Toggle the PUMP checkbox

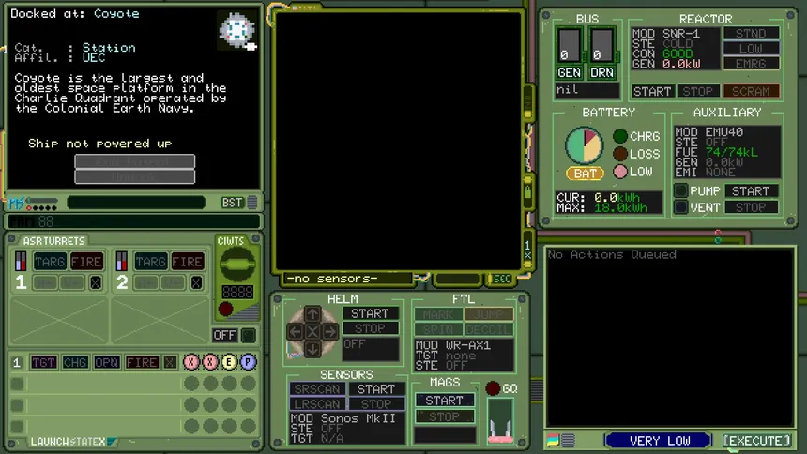680,191
